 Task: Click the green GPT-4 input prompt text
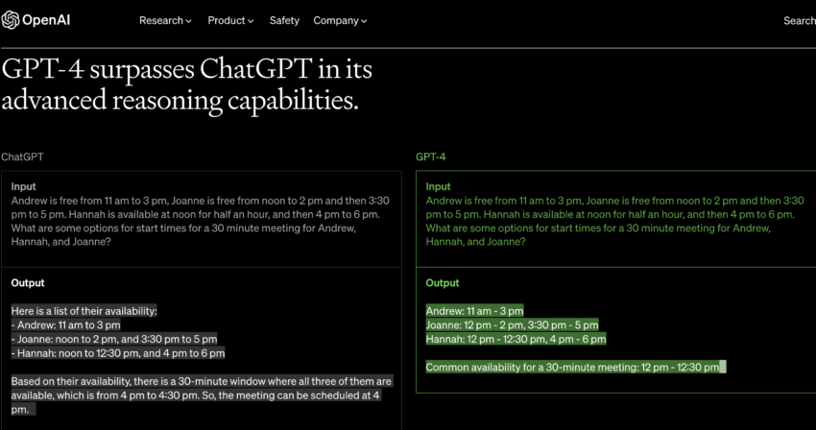(614, 222)
